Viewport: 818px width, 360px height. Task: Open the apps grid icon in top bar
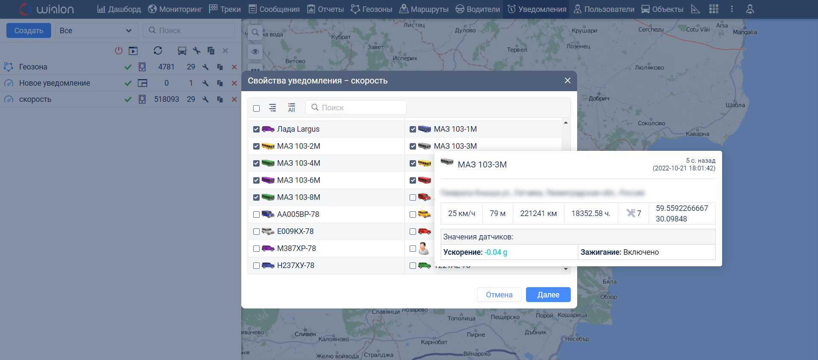pyautogui.click(x=714, y=9)
